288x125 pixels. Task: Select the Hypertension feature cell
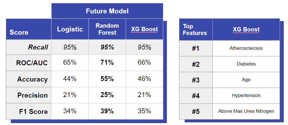(x=246, y=95)
